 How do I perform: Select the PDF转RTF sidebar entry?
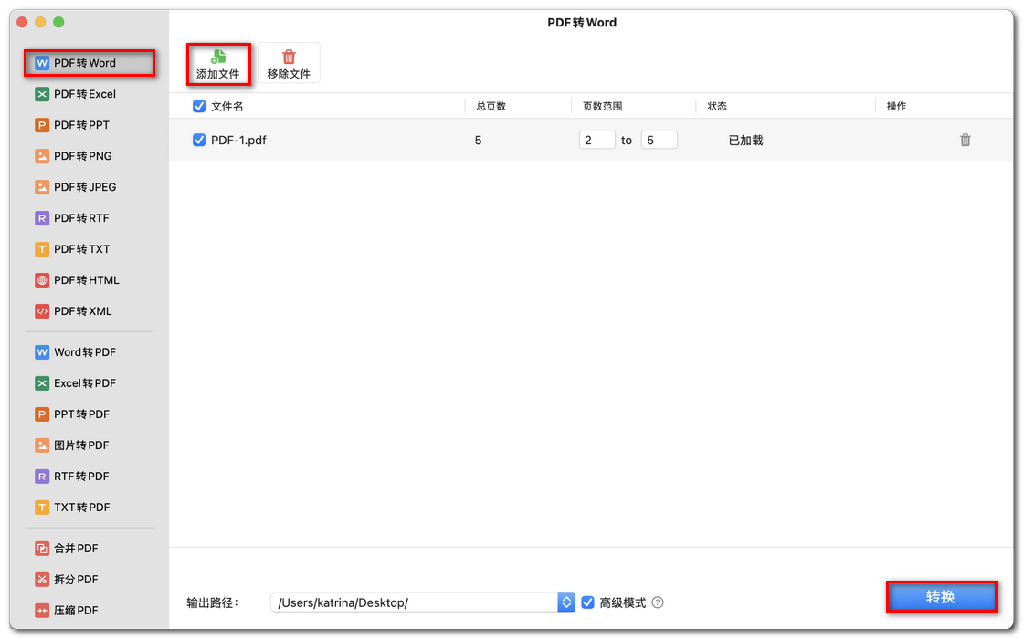[73, 218]
